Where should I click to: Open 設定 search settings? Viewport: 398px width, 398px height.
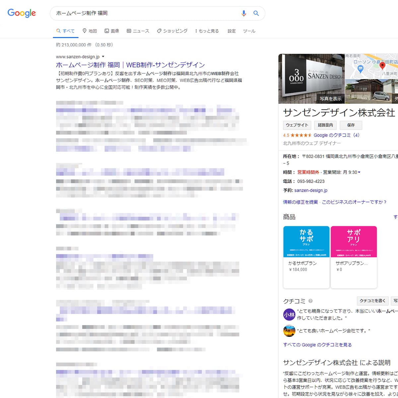(232, 31)
